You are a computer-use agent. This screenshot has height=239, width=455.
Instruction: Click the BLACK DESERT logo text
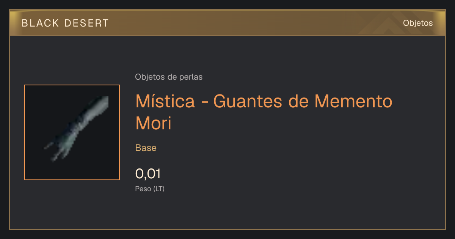coord(65,23)
